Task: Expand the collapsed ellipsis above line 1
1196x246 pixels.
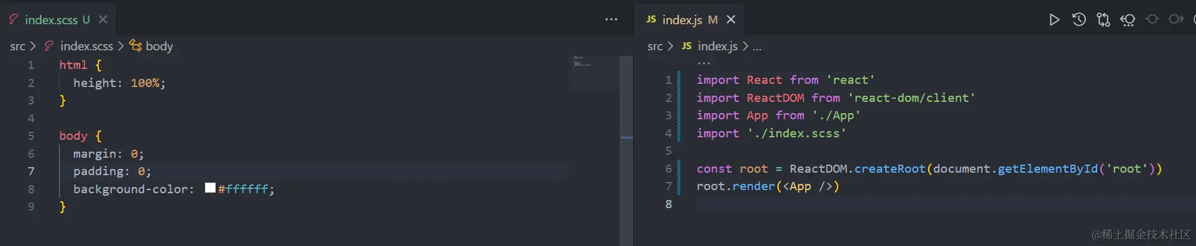Action: [703, 63]
